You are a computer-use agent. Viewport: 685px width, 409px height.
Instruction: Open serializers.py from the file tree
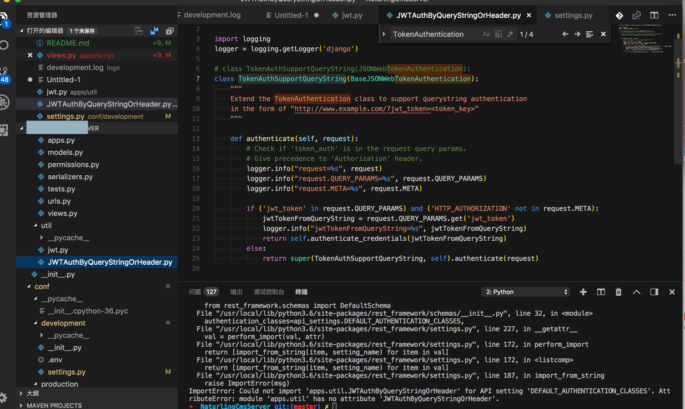coord(70,177)
